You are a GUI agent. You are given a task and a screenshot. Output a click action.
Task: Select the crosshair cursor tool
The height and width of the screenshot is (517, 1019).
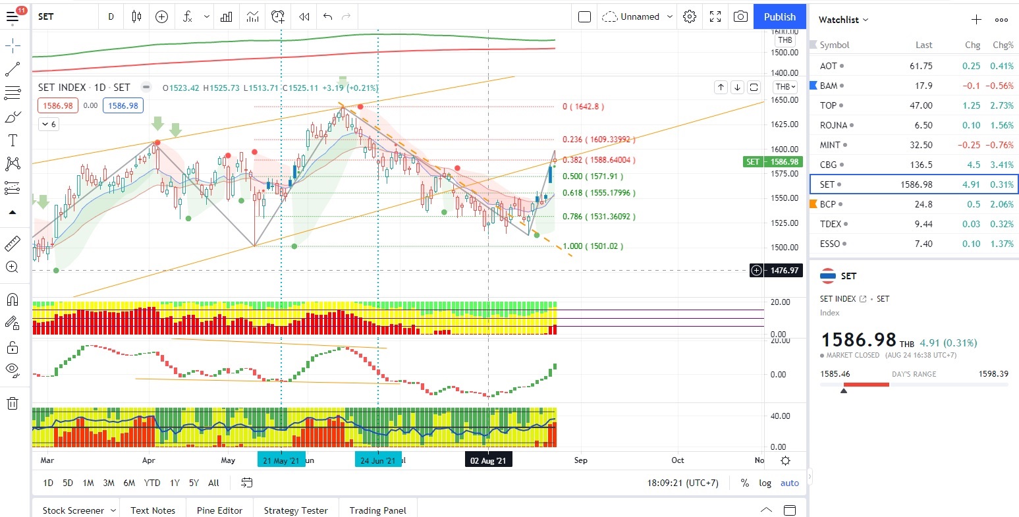coord(13,45)
